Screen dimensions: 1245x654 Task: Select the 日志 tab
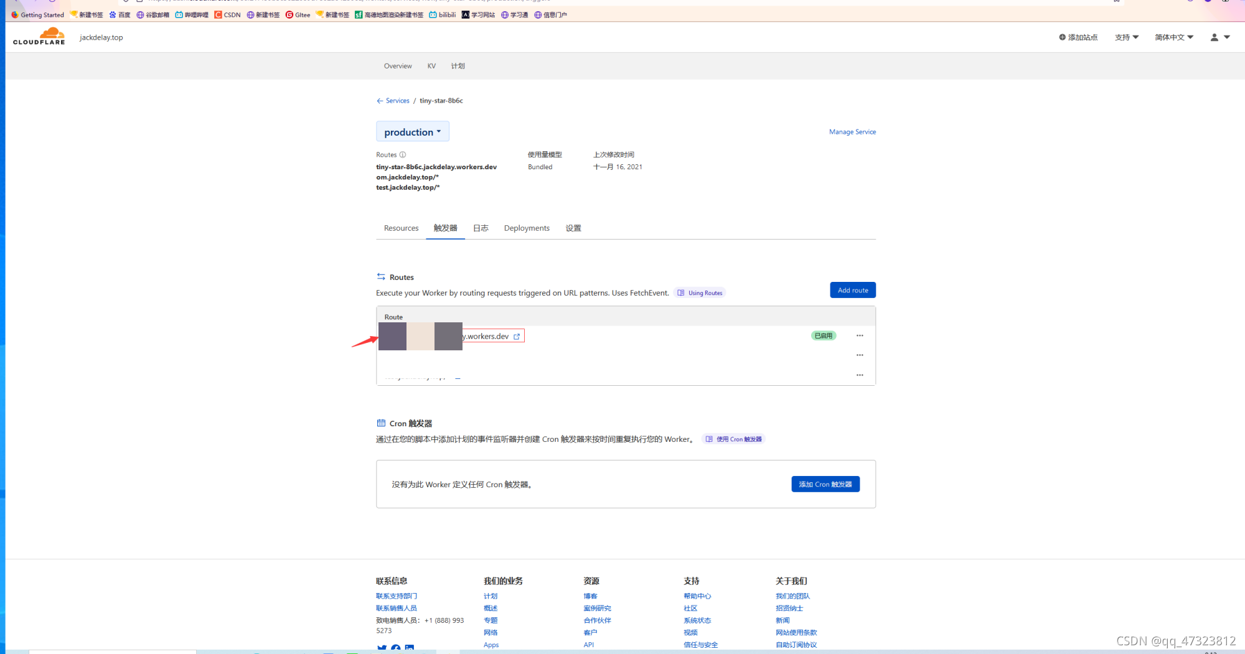coord(481,228)
